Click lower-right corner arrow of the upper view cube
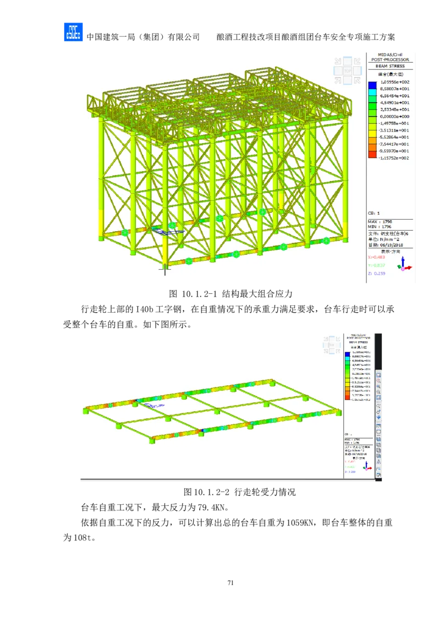Screen dimensions: 440x623 coord(358,80)
